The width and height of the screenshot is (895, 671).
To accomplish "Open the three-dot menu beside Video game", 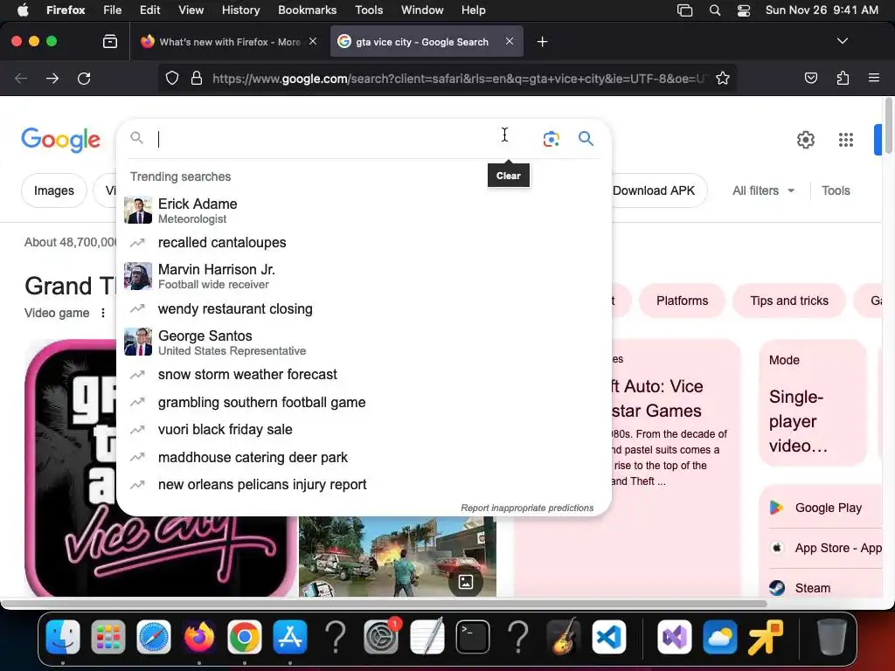I will pyautogui.click(x=103, y=313).
